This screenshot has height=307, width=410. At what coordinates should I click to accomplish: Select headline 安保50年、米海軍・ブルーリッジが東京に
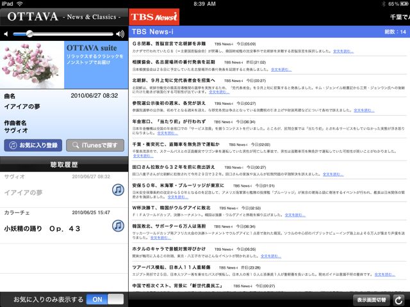tap(178, 185)
